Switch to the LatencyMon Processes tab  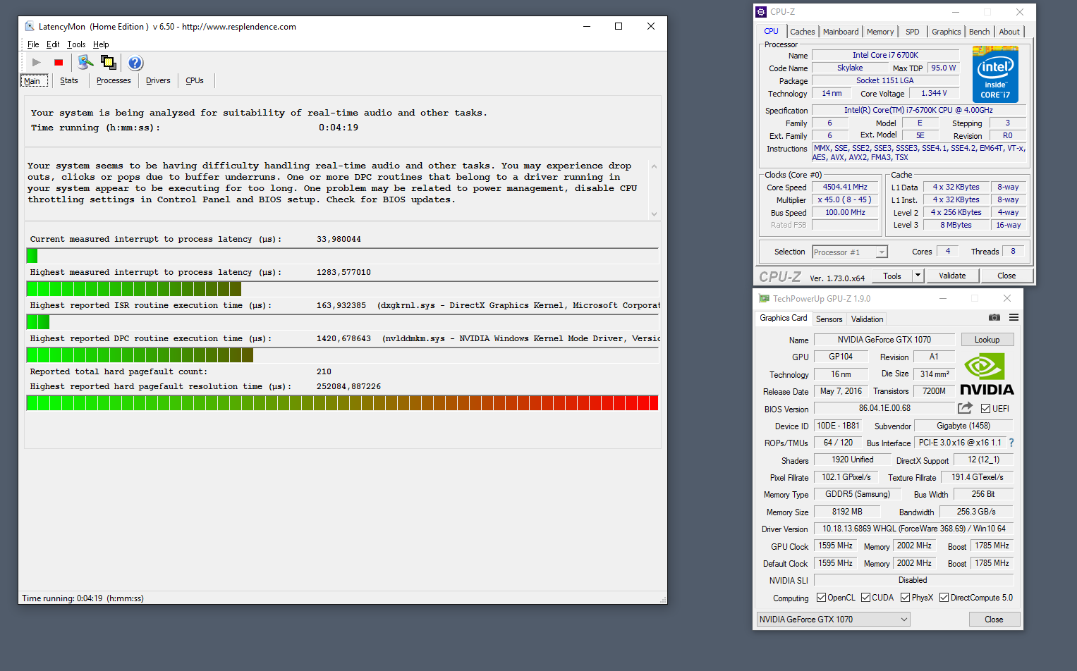(114, 80)
